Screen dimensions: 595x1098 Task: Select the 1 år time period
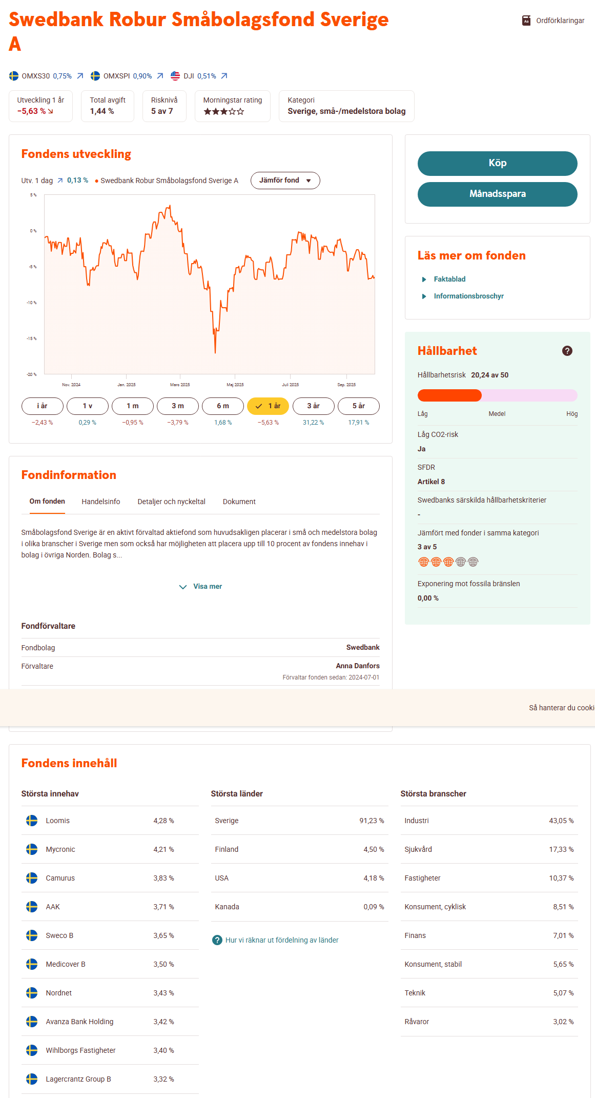tap(268, 406)
